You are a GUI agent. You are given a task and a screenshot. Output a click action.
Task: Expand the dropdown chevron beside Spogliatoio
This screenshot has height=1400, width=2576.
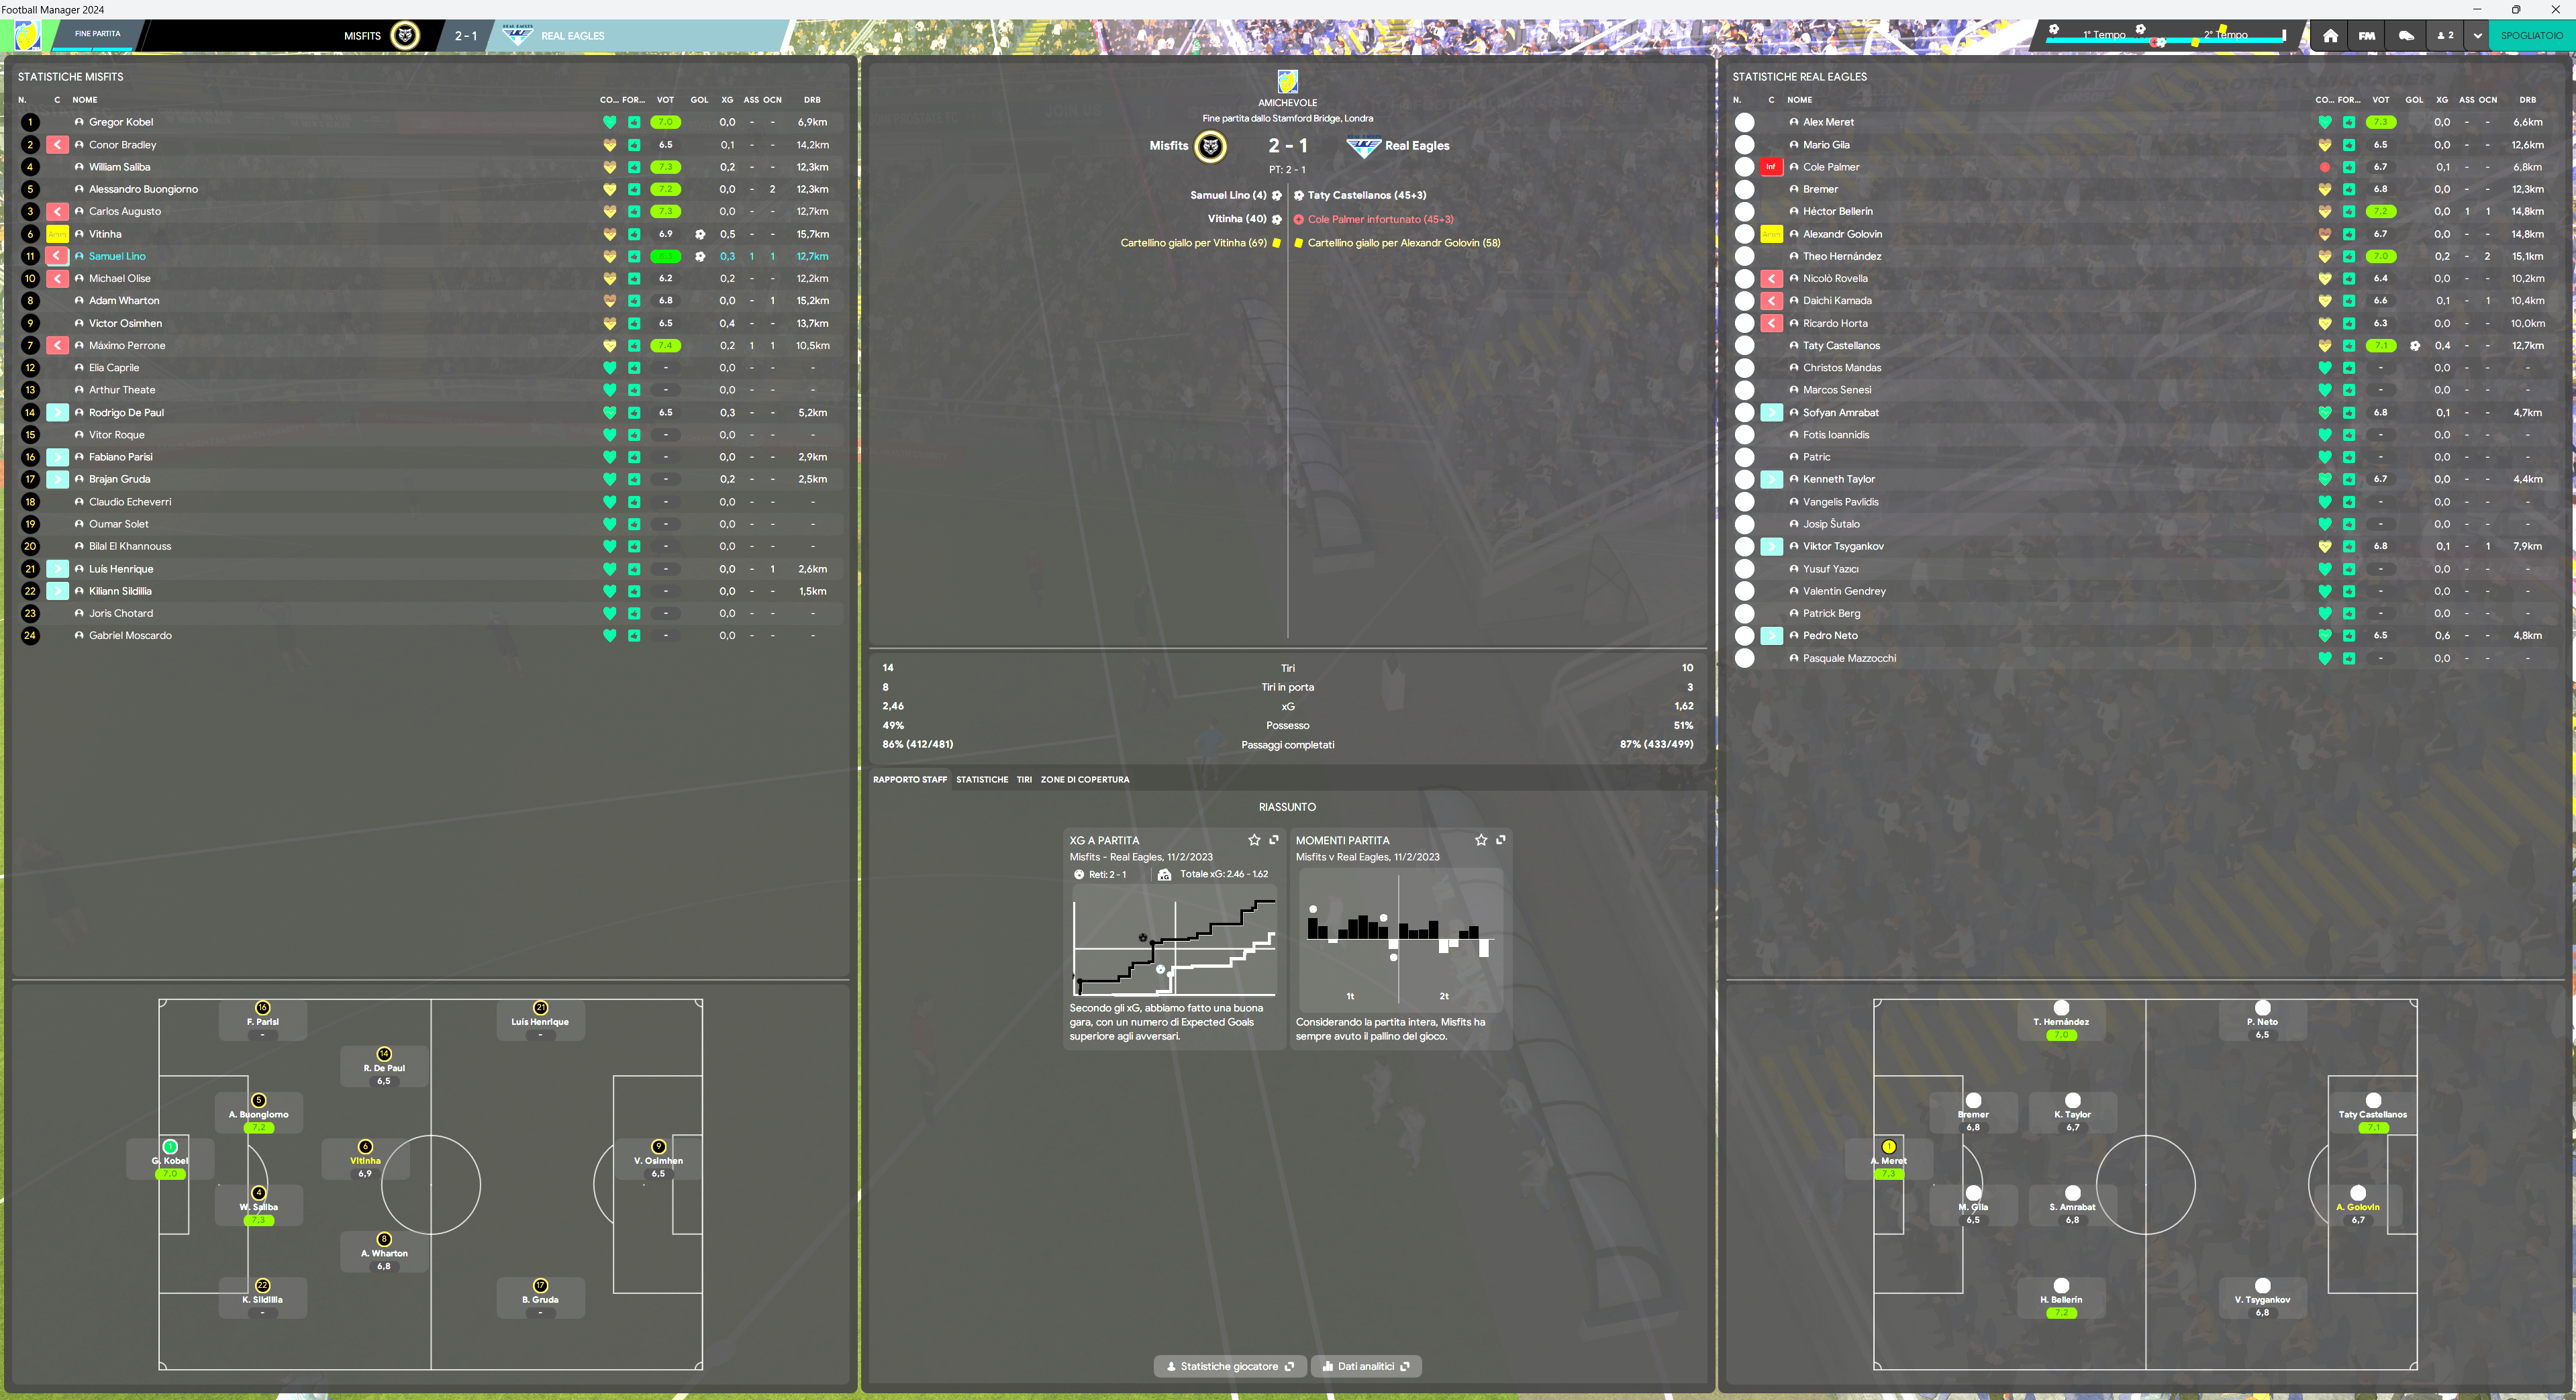tap(2477, 36)
